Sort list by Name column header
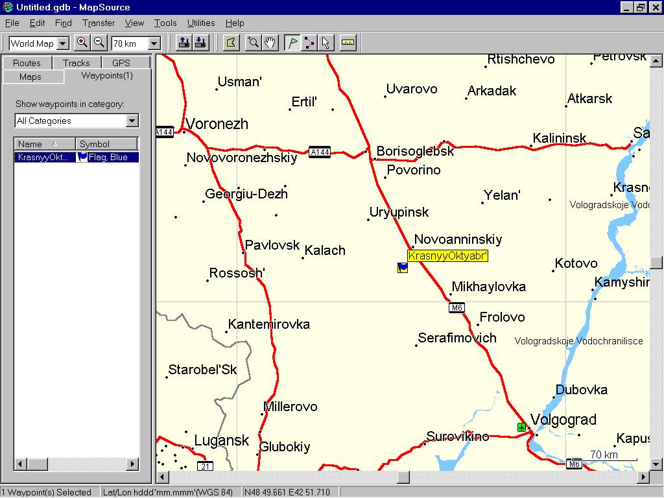Screen dimensions: 664x498 (45, 143)
